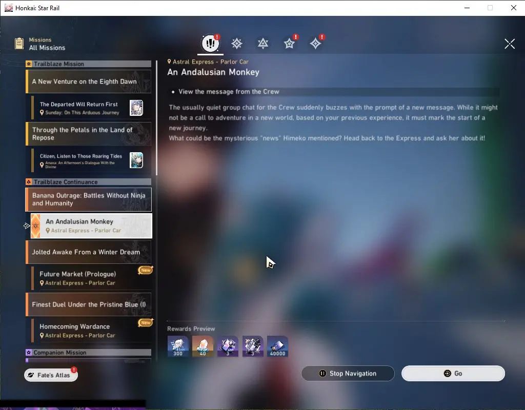525x410 pixels.
Task: Open the missions clipboard icon beside All Missions
Action: pos(19,44)
